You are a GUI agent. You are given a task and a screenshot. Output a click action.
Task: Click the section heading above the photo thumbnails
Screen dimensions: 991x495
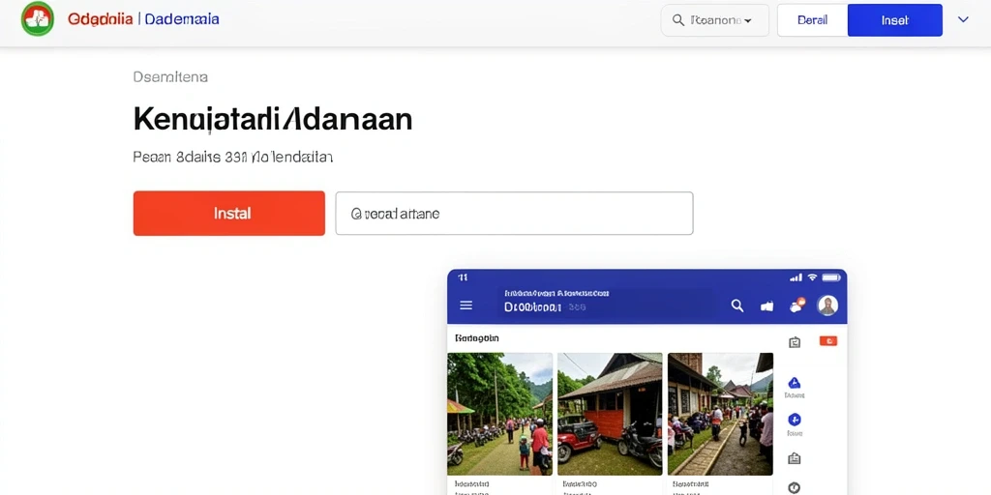pyautogui.click(x=477, y=338)
